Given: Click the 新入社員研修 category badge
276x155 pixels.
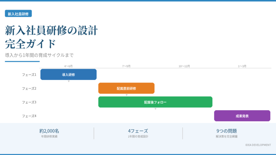Looking at the screenshot, I should tap(18, 14).
